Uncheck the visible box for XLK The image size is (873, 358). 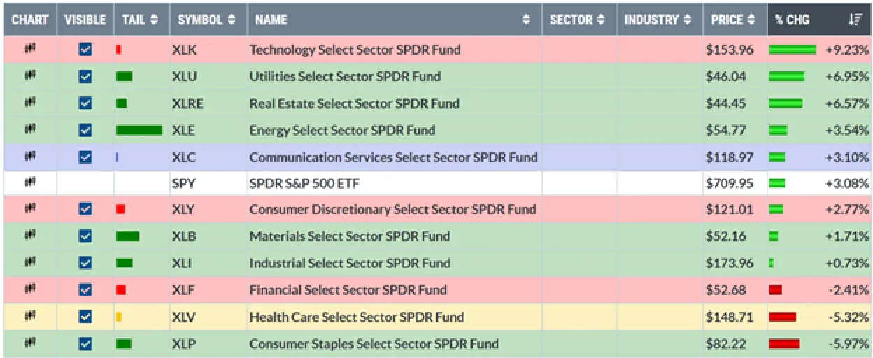[85, 50]
